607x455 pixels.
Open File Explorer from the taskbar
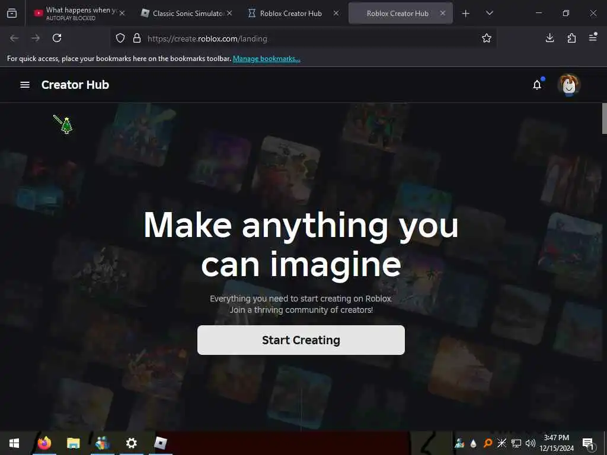pos(73,443)
